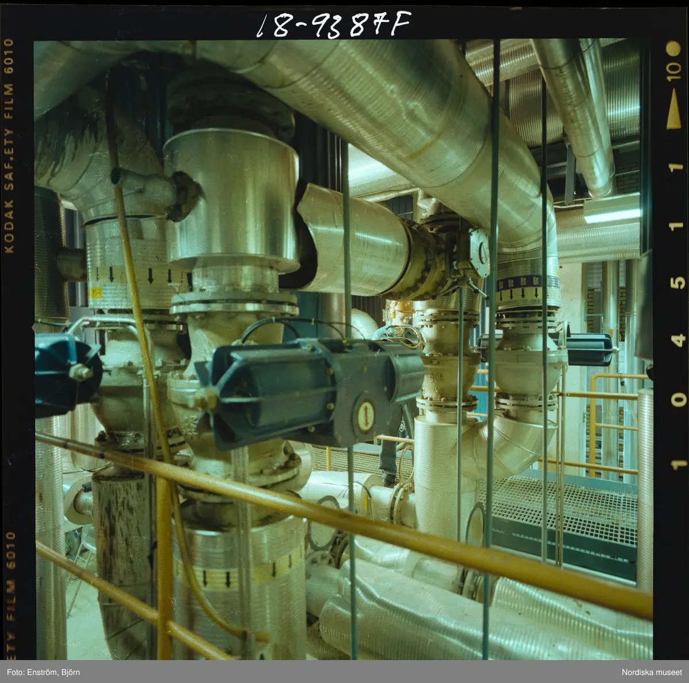Click the red arrow indicator on gray actuator
Image resolution: width=689 pixels, height=683 pixels.
366,416
